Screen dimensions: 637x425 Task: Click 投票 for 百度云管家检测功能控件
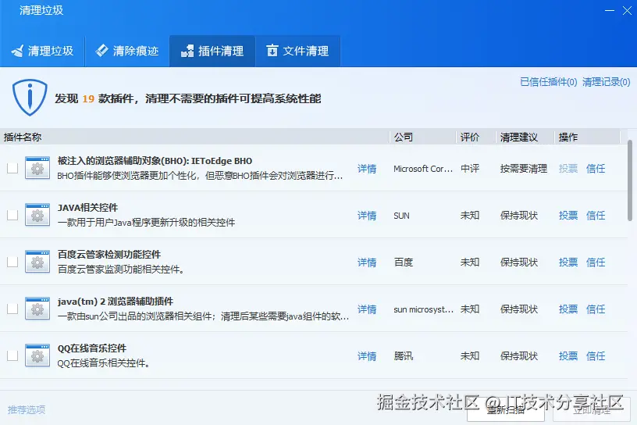click(568, 262)
